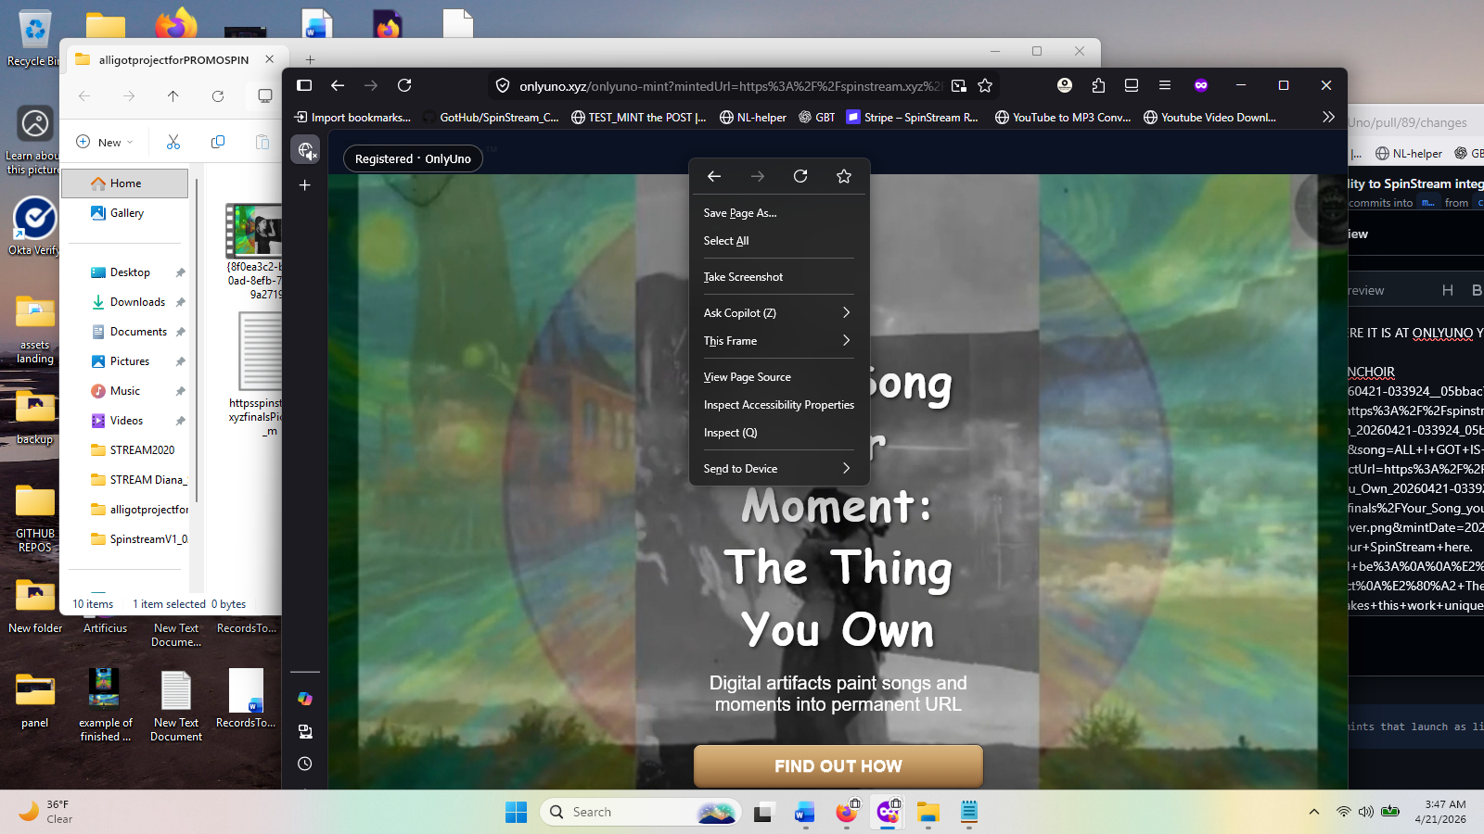Open the browser hamburger menu
Viewport: 1484px width, 834px height.
(x=1165, y=85)
